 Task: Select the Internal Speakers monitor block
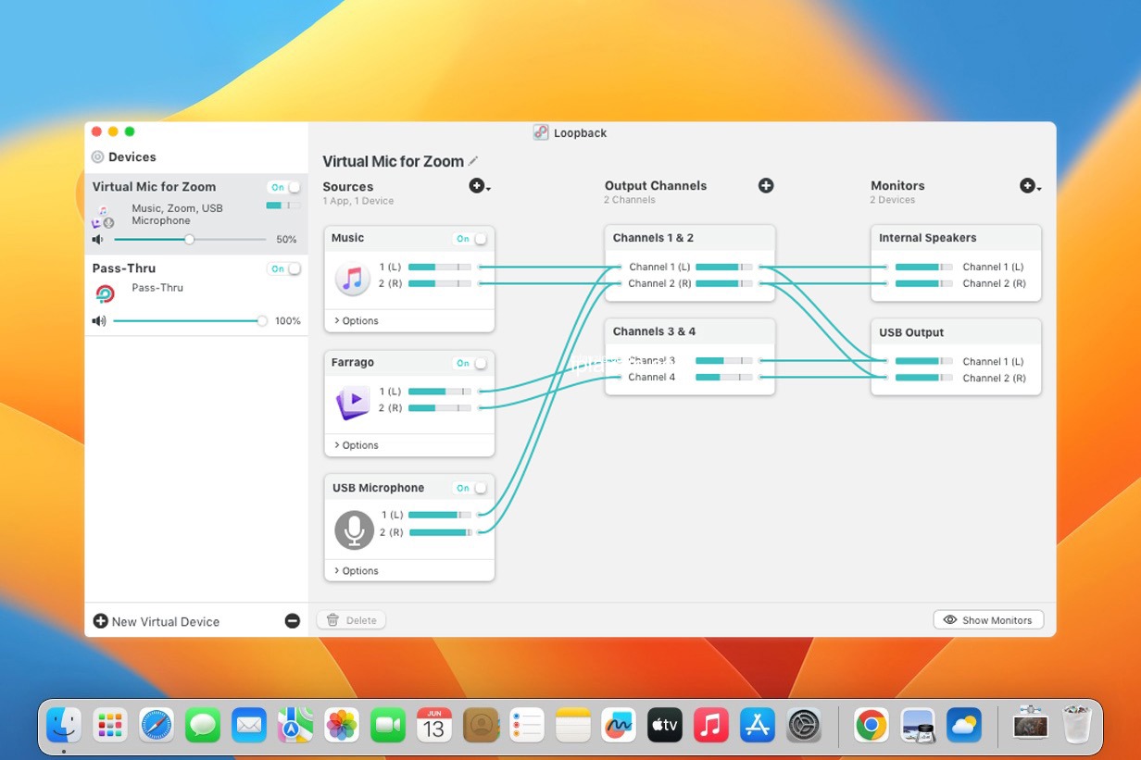(956, 263)
